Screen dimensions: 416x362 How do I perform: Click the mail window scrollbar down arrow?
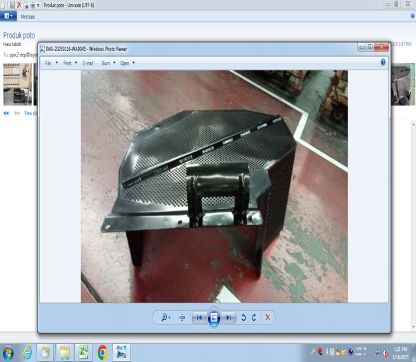413,327
